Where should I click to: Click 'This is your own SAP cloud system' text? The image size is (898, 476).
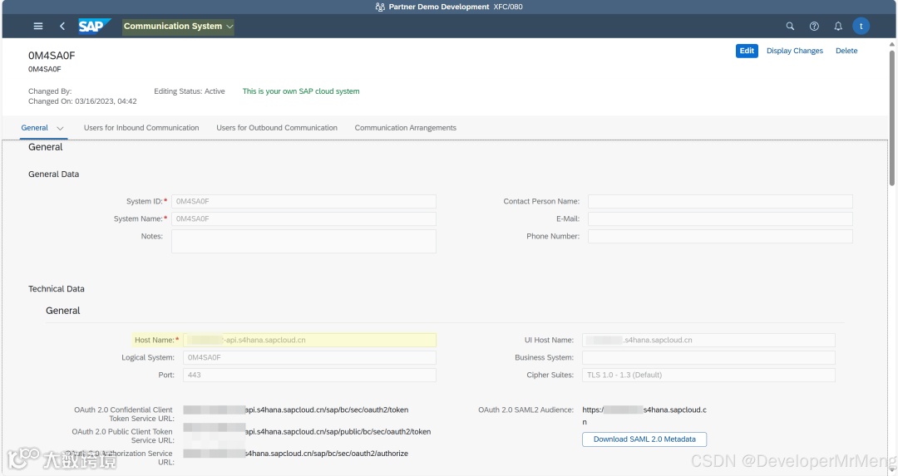pos(301,91)
